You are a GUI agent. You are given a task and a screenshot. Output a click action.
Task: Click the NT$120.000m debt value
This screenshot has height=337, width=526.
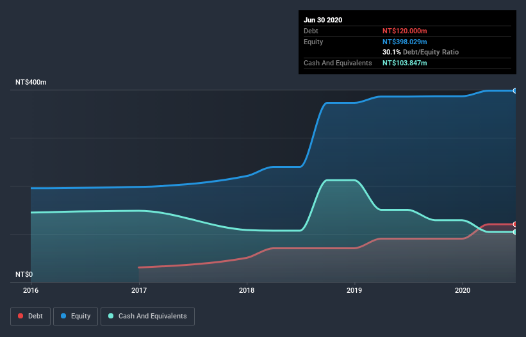[x=404, y=31]
